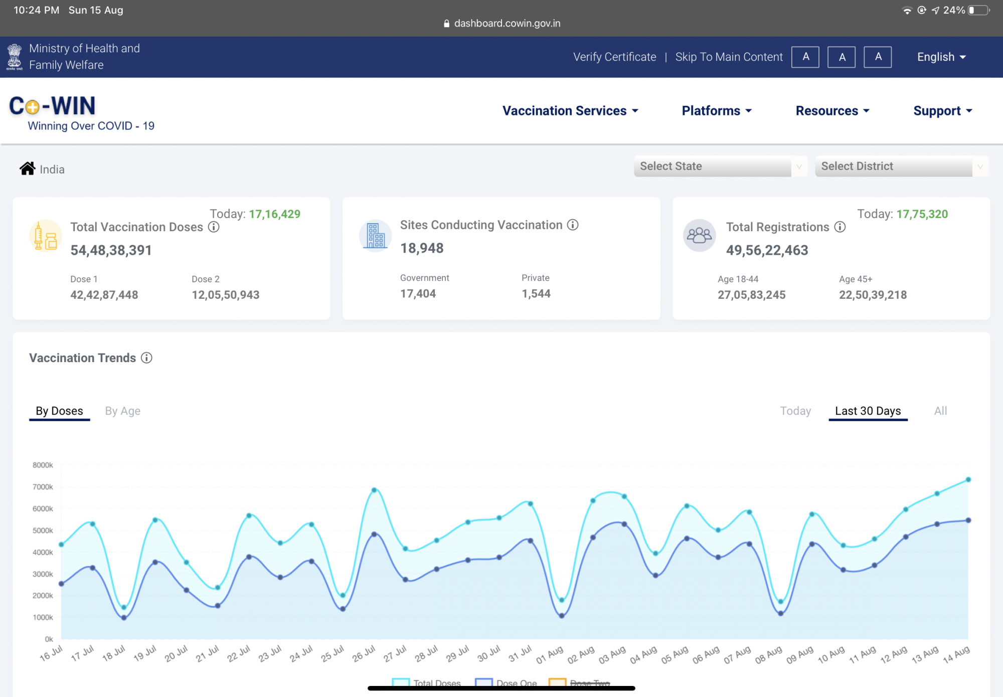This screenshot has width=1003, height=697.
Task: Click the Dose 2 value 12,05,50,943
Action: coord(226,295)
